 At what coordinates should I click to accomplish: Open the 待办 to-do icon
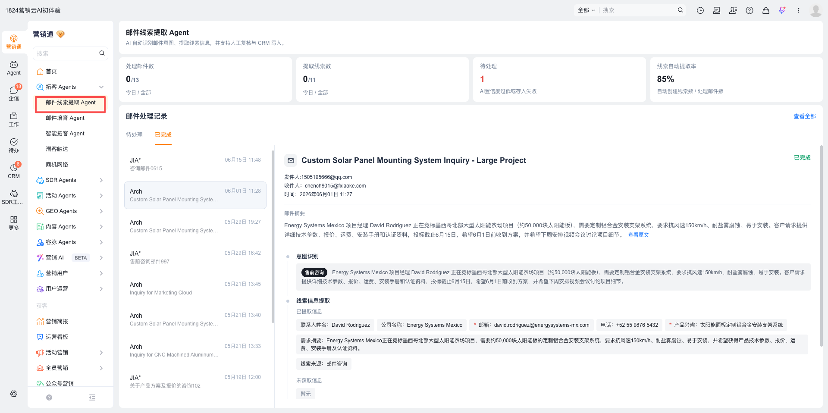[14, 145]
